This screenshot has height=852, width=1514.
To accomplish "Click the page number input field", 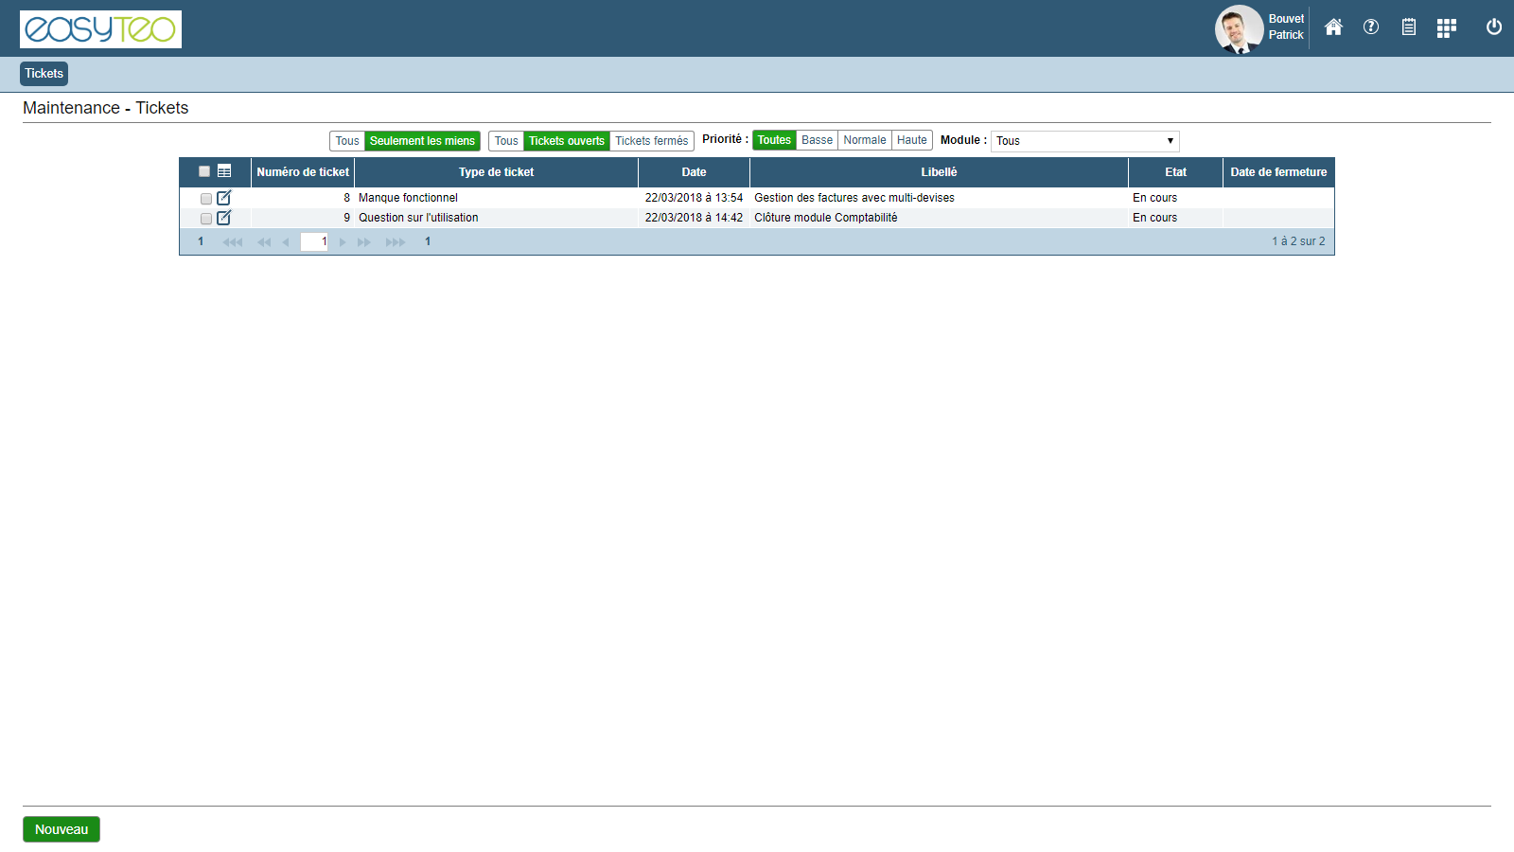I will (x=314, y=241).
